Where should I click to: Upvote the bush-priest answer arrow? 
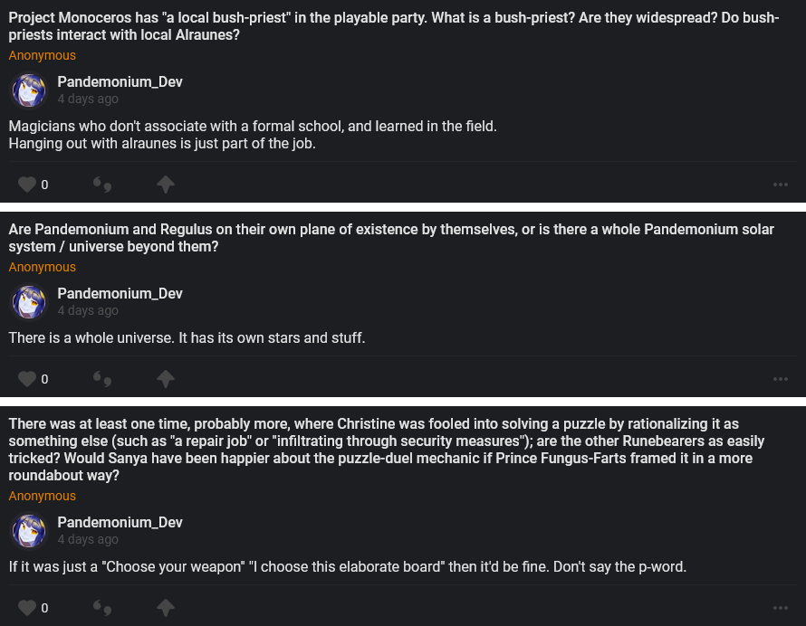(165, 185)
